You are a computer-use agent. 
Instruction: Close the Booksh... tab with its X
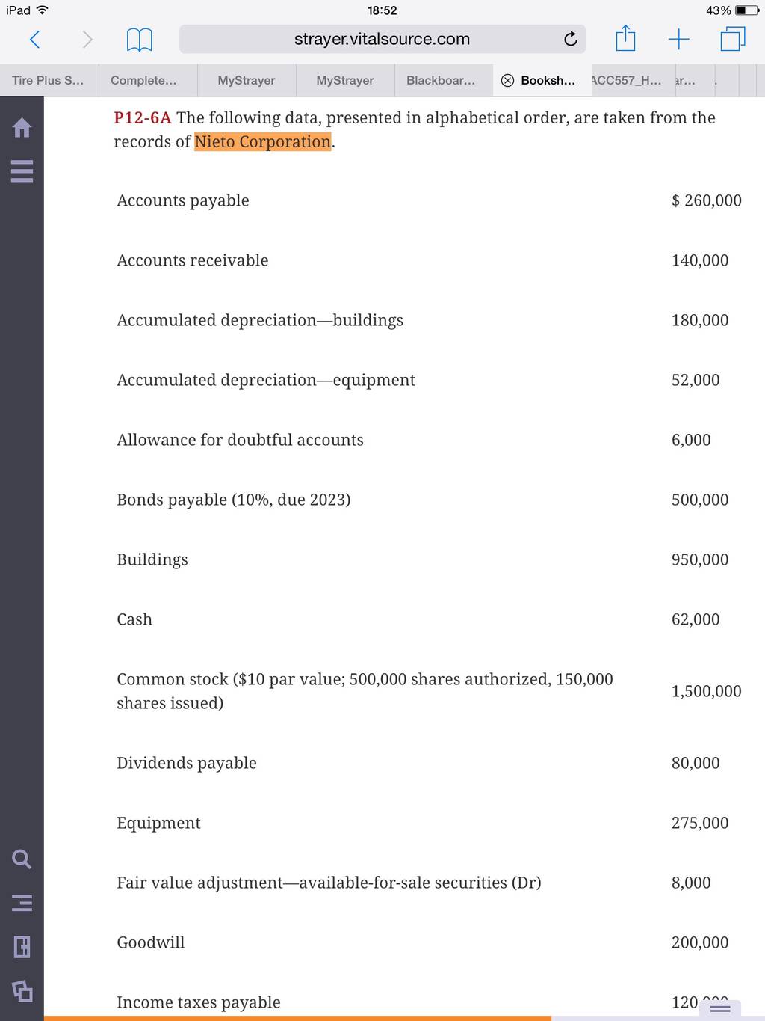coord(507,81)
